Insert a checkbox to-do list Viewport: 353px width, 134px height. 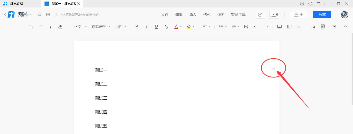tap(246, 27)
